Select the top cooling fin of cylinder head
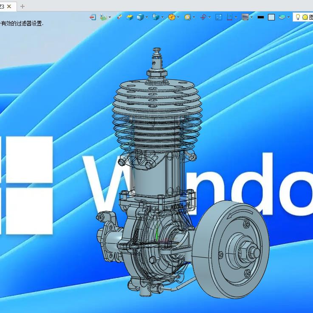This screenshot has width=313, height=313. coord(158,85)
